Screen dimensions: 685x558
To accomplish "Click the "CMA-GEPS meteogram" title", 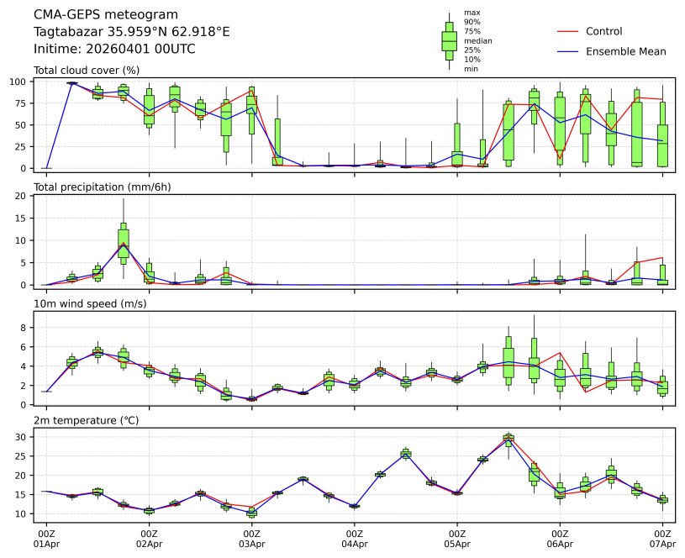I will (x=105, y=15).
